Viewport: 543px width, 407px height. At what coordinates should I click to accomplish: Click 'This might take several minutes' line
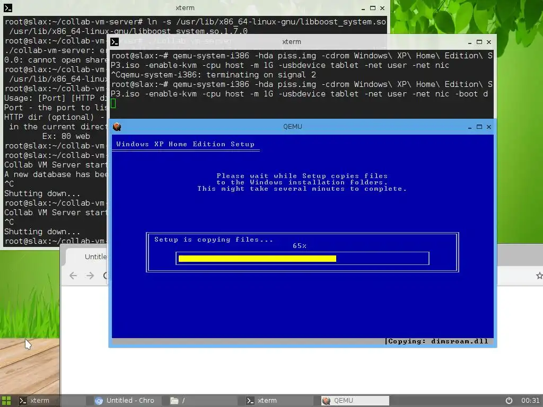pos(302,189)
